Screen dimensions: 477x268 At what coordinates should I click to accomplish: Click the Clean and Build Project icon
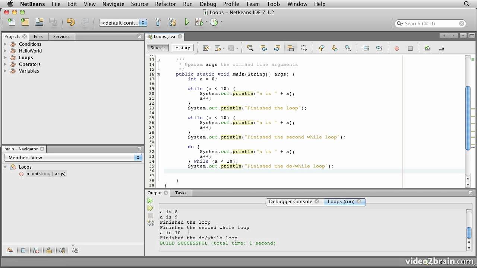172,22
